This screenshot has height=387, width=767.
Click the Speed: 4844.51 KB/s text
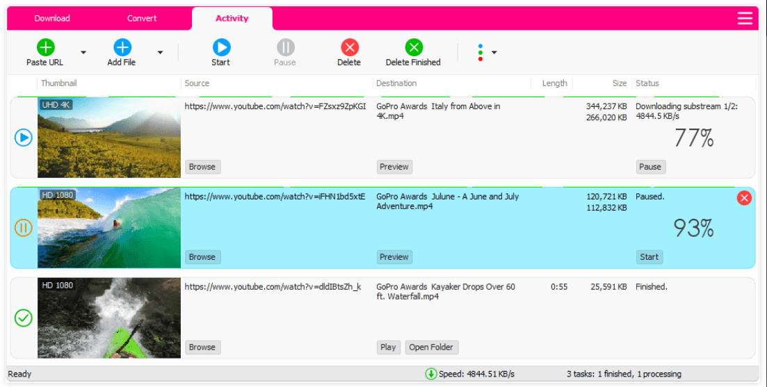tap(476, 374)
